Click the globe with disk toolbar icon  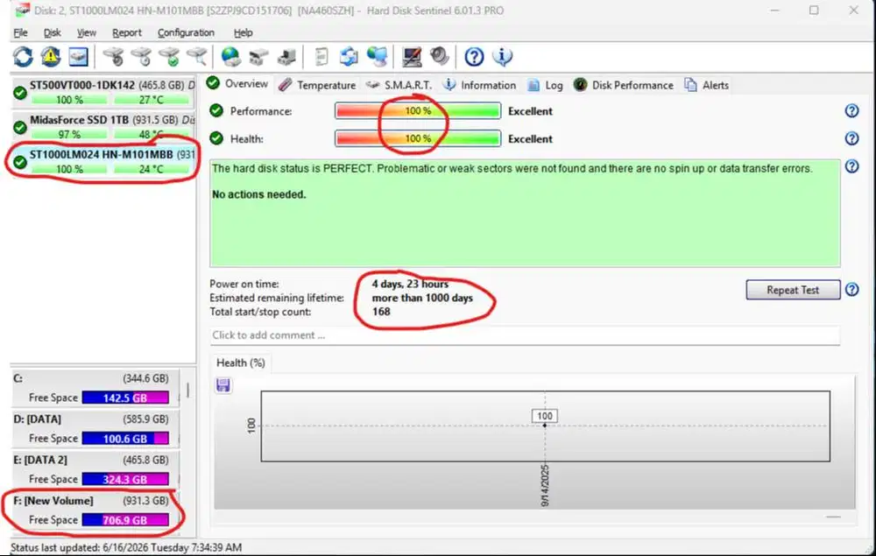click(x=230, y=57)
